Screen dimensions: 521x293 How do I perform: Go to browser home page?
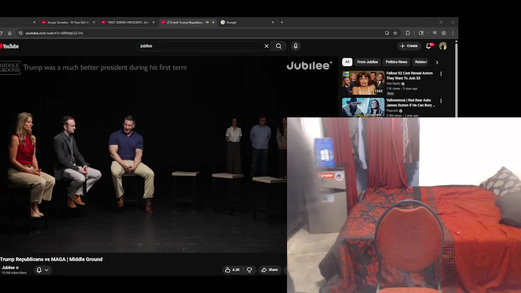pyautogui.click(x=10, y=33)
